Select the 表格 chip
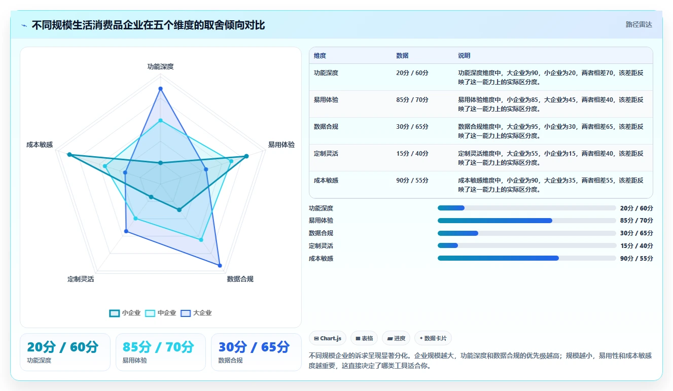The height and width of the screenshot is (391, 673). coord(364,338)
